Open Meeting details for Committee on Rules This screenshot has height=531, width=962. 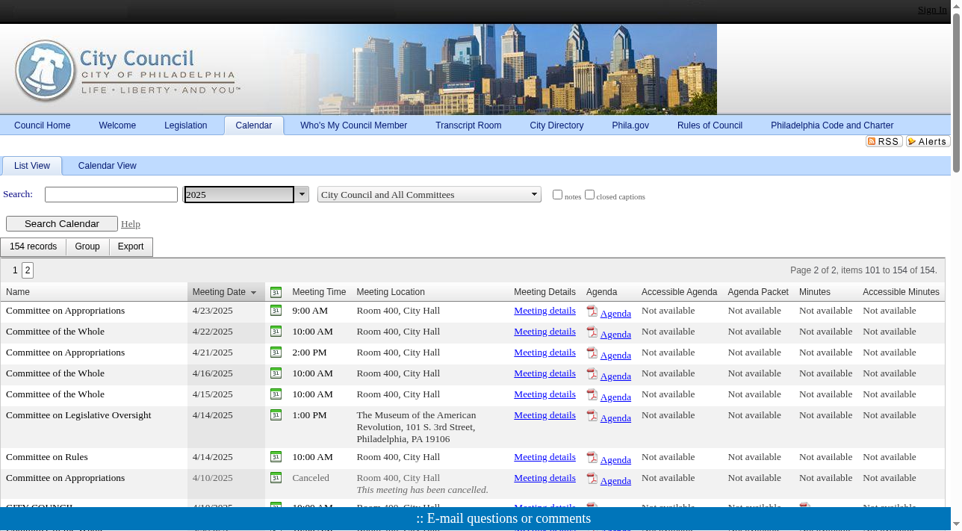544,457
